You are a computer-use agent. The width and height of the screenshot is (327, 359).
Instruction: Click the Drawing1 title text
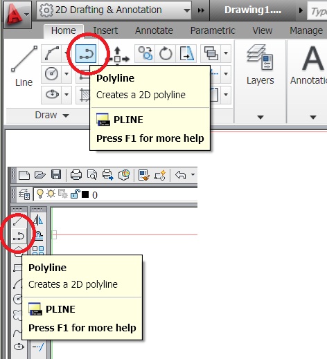(253, 10)
